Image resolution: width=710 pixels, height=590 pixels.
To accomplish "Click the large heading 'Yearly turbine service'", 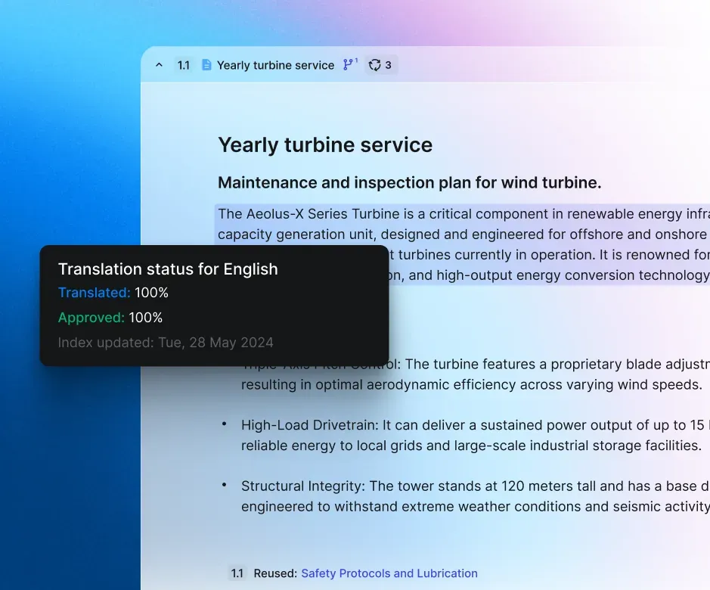I will click(325, 145).
